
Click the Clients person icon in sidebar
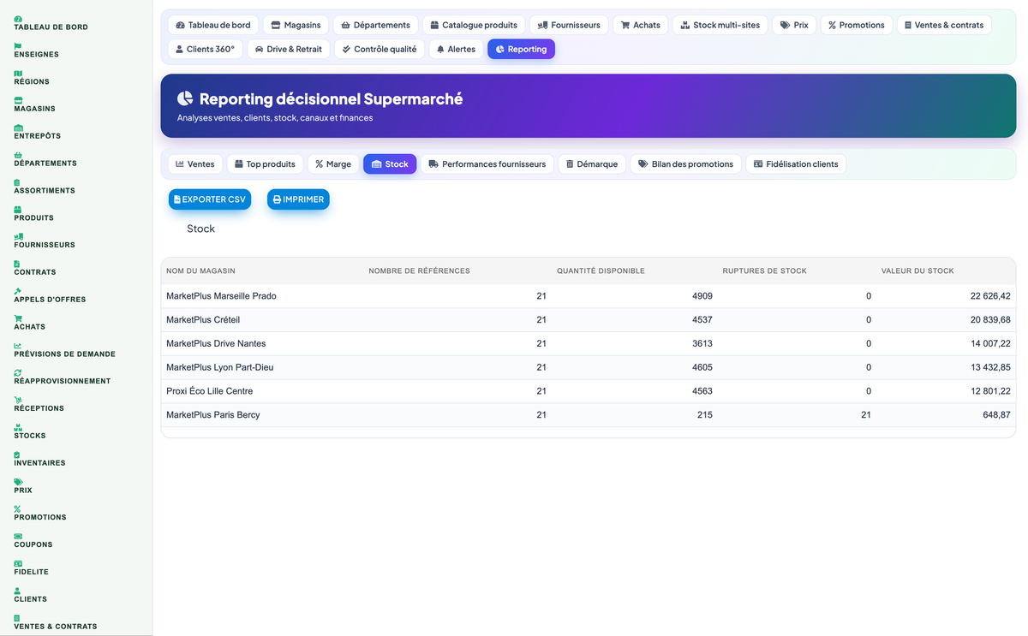17,591
